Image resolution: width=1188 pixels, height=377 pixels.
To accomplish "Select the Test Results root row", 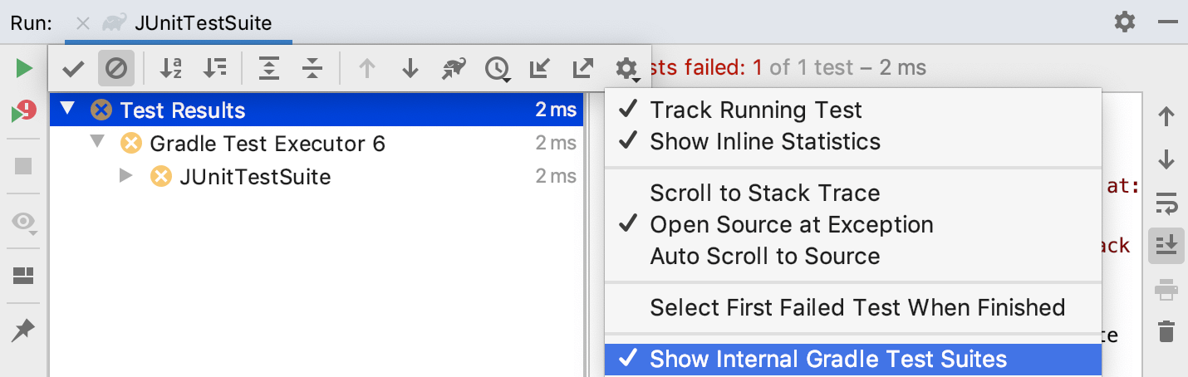I will pyautogui.click(x=317, y=110).
